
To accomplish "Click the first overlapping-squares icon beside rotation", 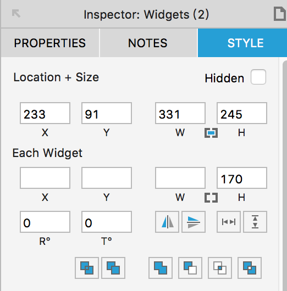I will [87, 268].
